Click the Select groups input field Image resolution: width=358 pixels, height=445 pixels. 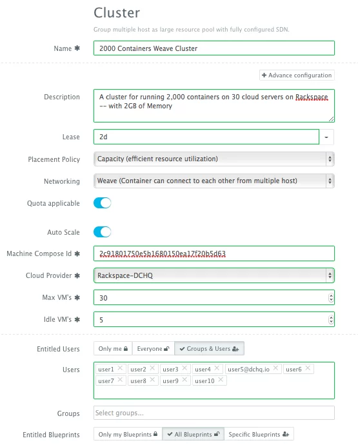(214, 413)
